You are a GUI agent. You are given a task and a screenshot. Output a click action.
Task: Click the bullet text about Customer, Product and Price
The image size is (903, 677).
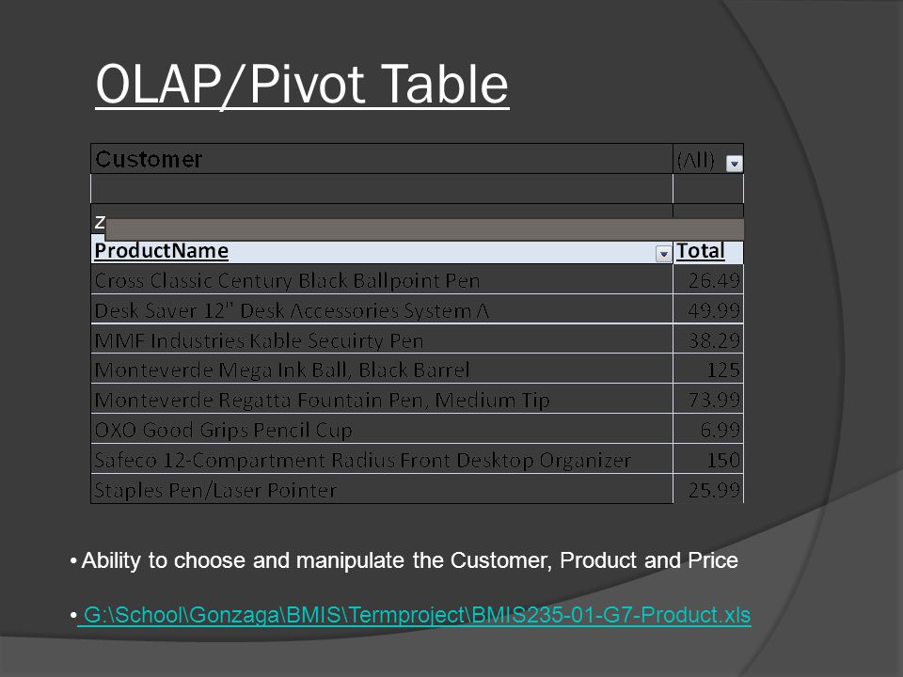409,560
